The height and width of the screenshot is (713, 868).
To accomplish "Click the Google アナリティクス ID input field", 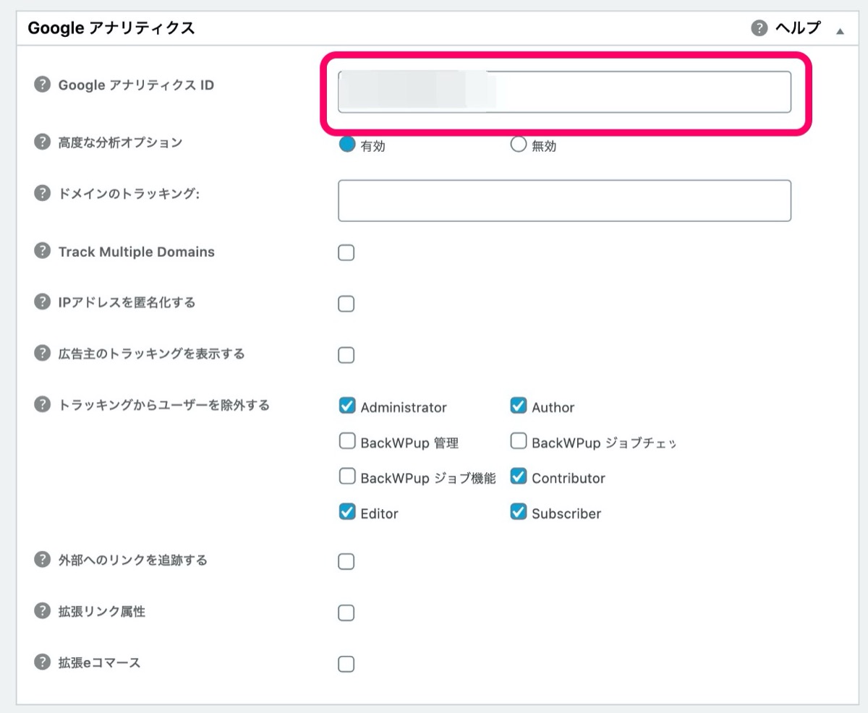I will click(564, 92).
